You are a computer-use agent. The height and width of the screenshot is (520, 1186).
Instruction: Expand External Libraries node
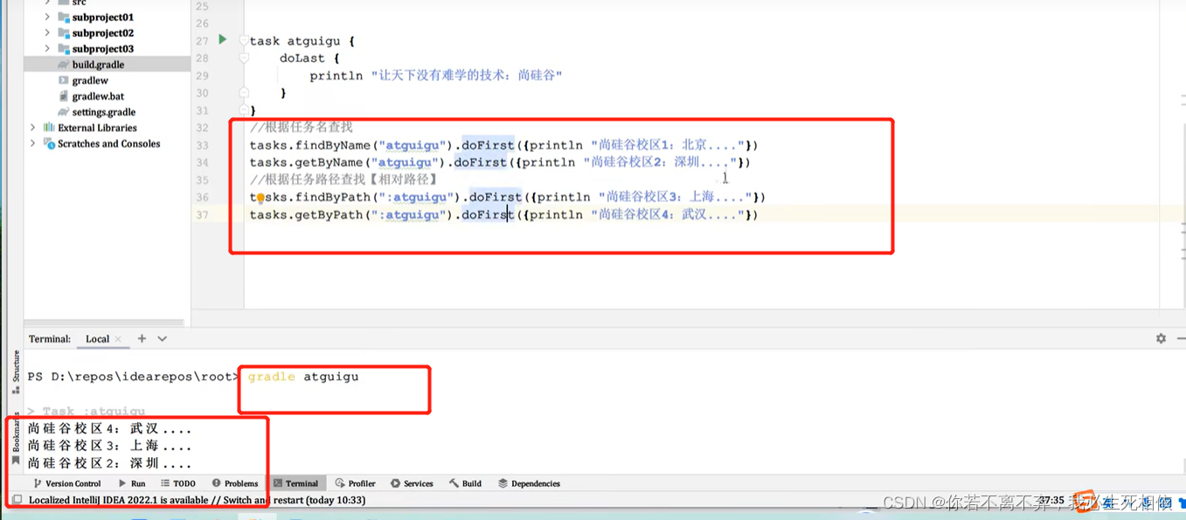click(x=33, y=127)
